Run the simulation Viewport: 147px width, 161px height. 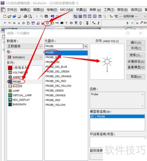pyautogui.click(x=128, y=23)
